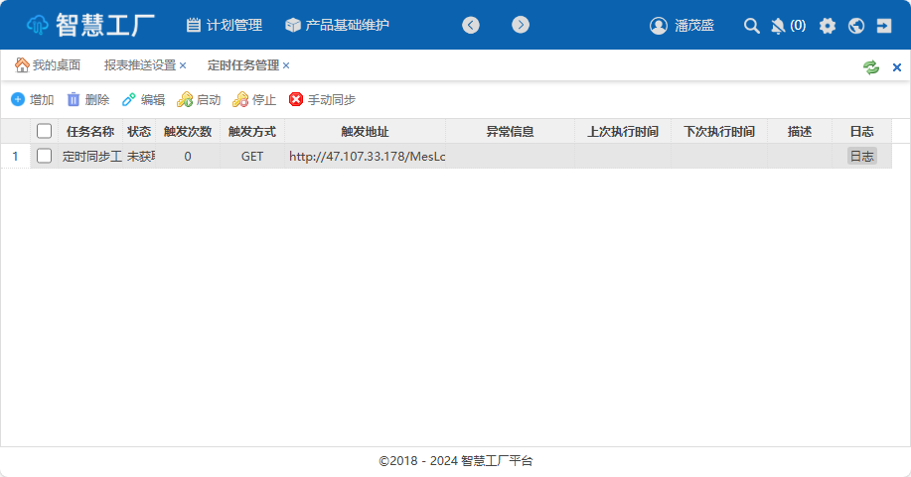Check the row 1 task checkbox
911x477 pixels.
point(44,156)
